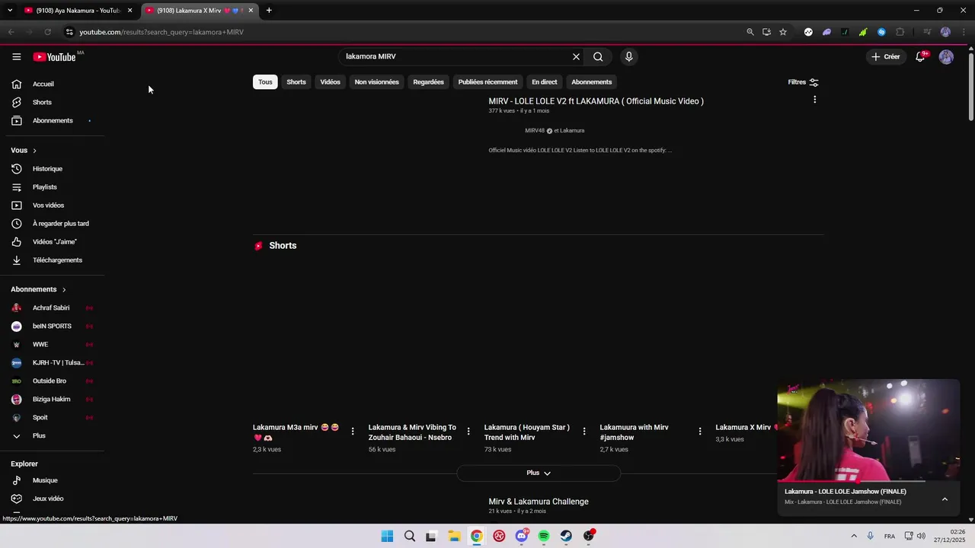Expand the miniplayer with the chevron
975x548 pixels.
[x=945, y=499]
